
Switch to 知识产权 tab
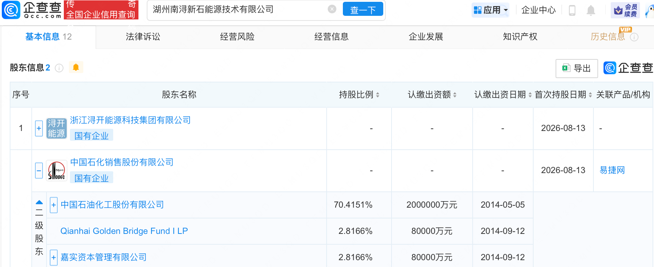(520, 37)
